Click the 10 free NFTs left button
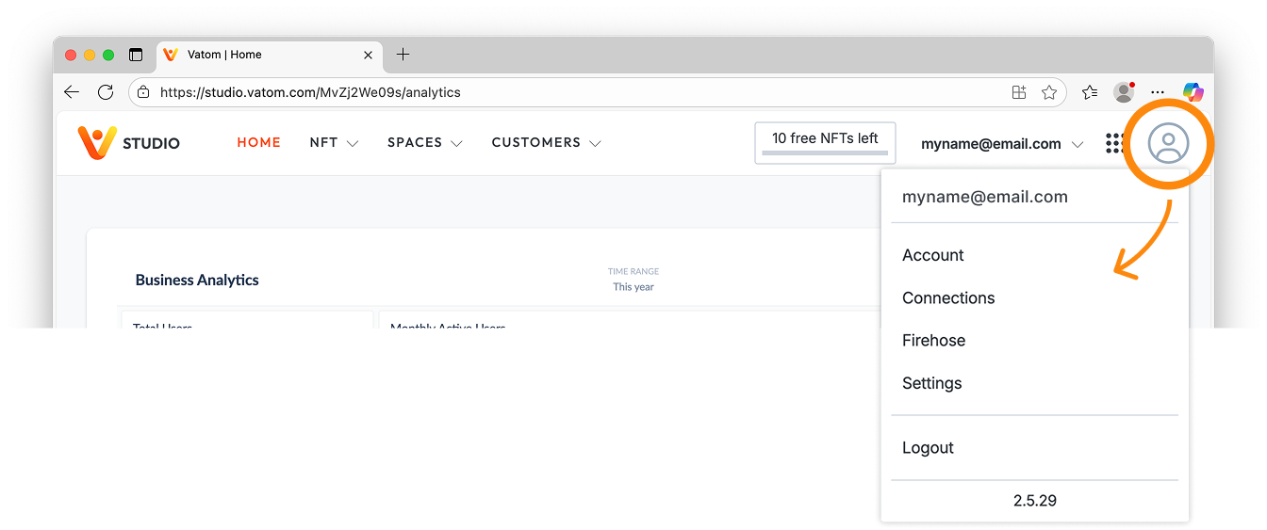Screen dimensions: 1267x530 coord(825,142)
